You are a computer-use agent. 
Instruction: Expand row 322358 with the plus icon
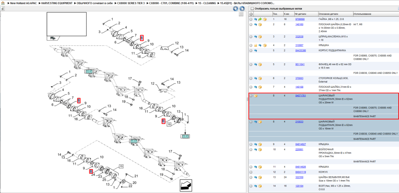(251, 177)
